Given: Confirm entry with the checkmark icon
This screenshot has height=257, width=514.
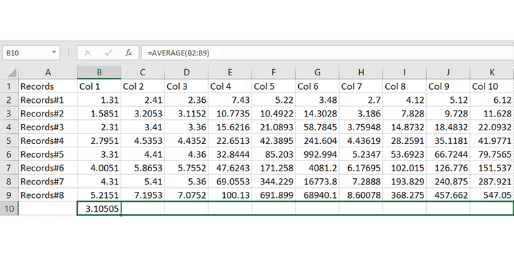Looking at the screenshot, I should coord(108,53).
